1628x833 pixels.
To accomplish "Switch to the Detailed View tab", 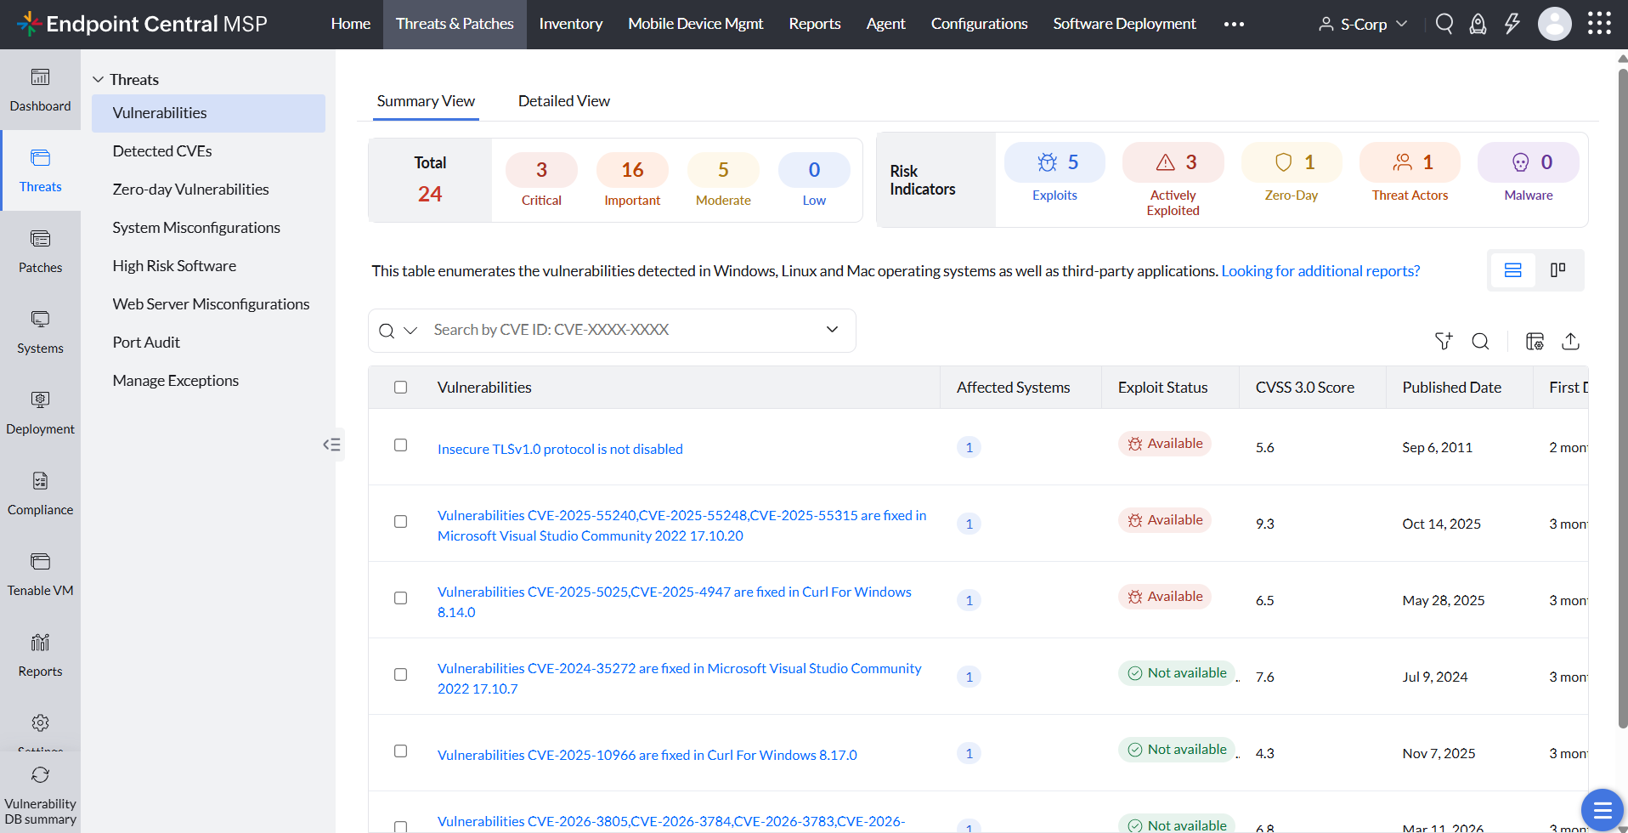I will (564, 100).
